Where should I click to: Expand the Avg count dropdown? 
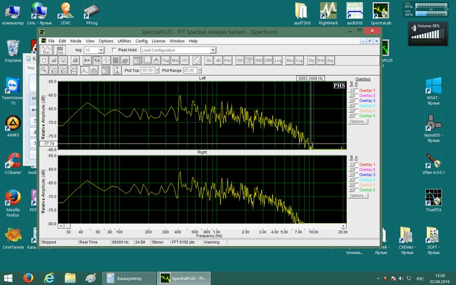click(x=101, y=50)
